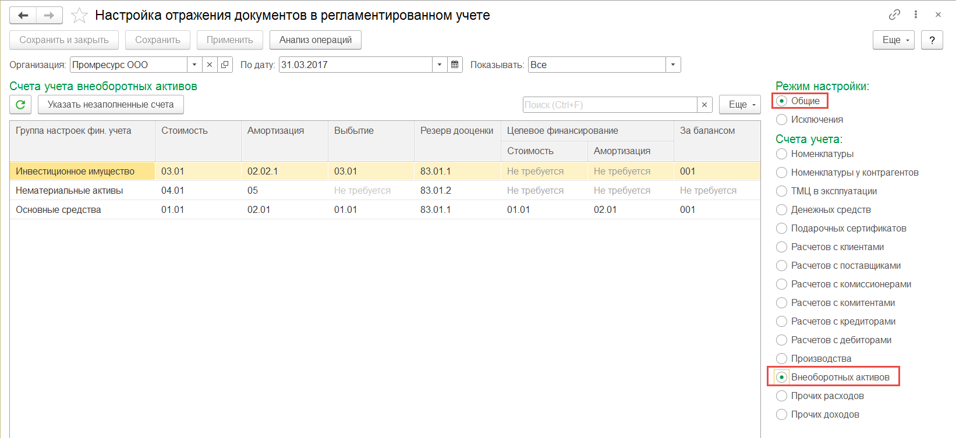Viewport: 956px width, 438px height.
Task: Open Анализ операций
Action: pyautogui.click(x=316, y=40)
